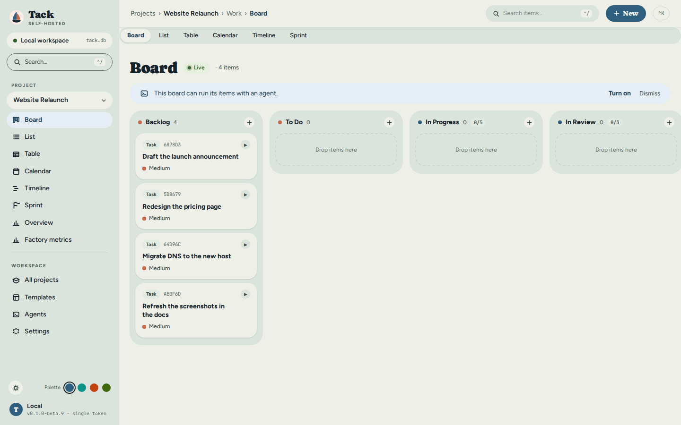The width and height of the screenshot is (681, 425).
Task: Run the Draft the launch announcement task
Action: (x=245, y=145)
